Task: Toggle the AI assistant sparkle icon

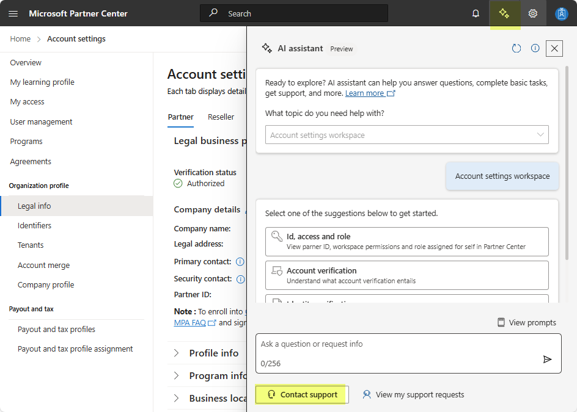Action: tap(504, 13)
